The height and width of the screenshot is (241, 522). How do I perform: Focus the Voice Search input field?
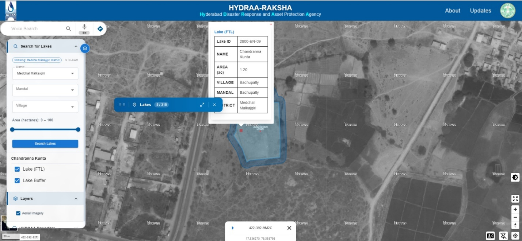click(x=37, y=29)
